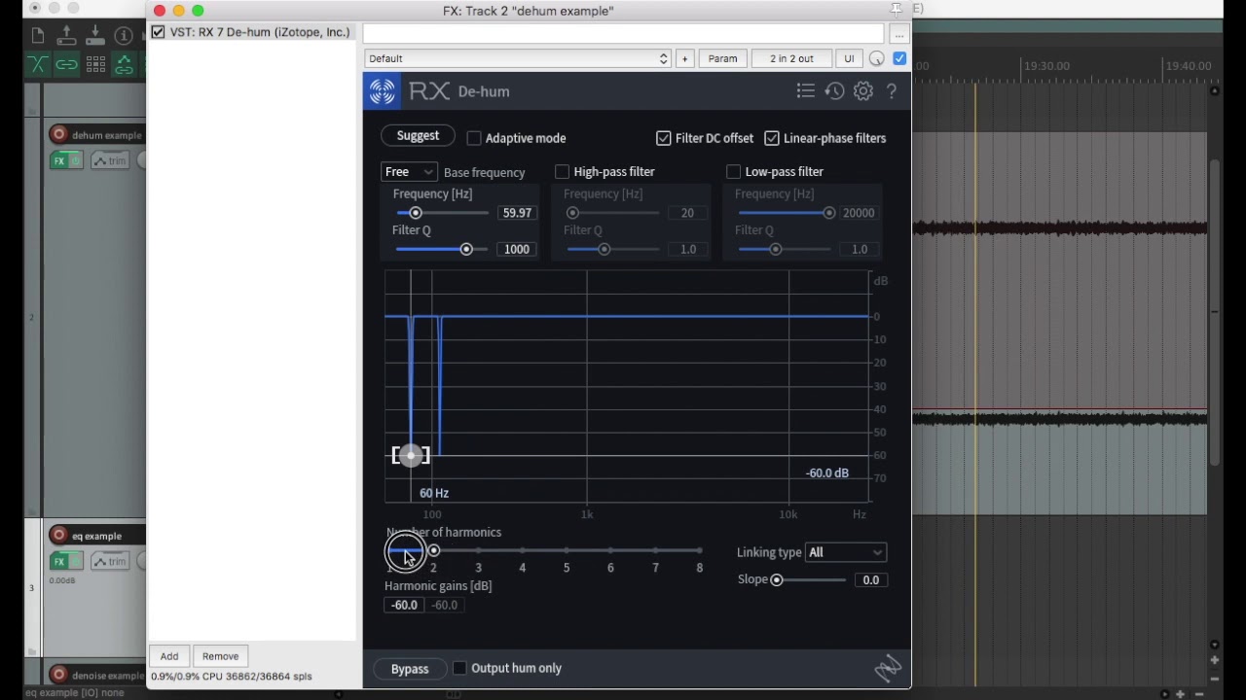Image resolution: width=1246 pixels, height=700 pixels.
Task: Click the Slope slider handle
Action: (x=777, y=580)
